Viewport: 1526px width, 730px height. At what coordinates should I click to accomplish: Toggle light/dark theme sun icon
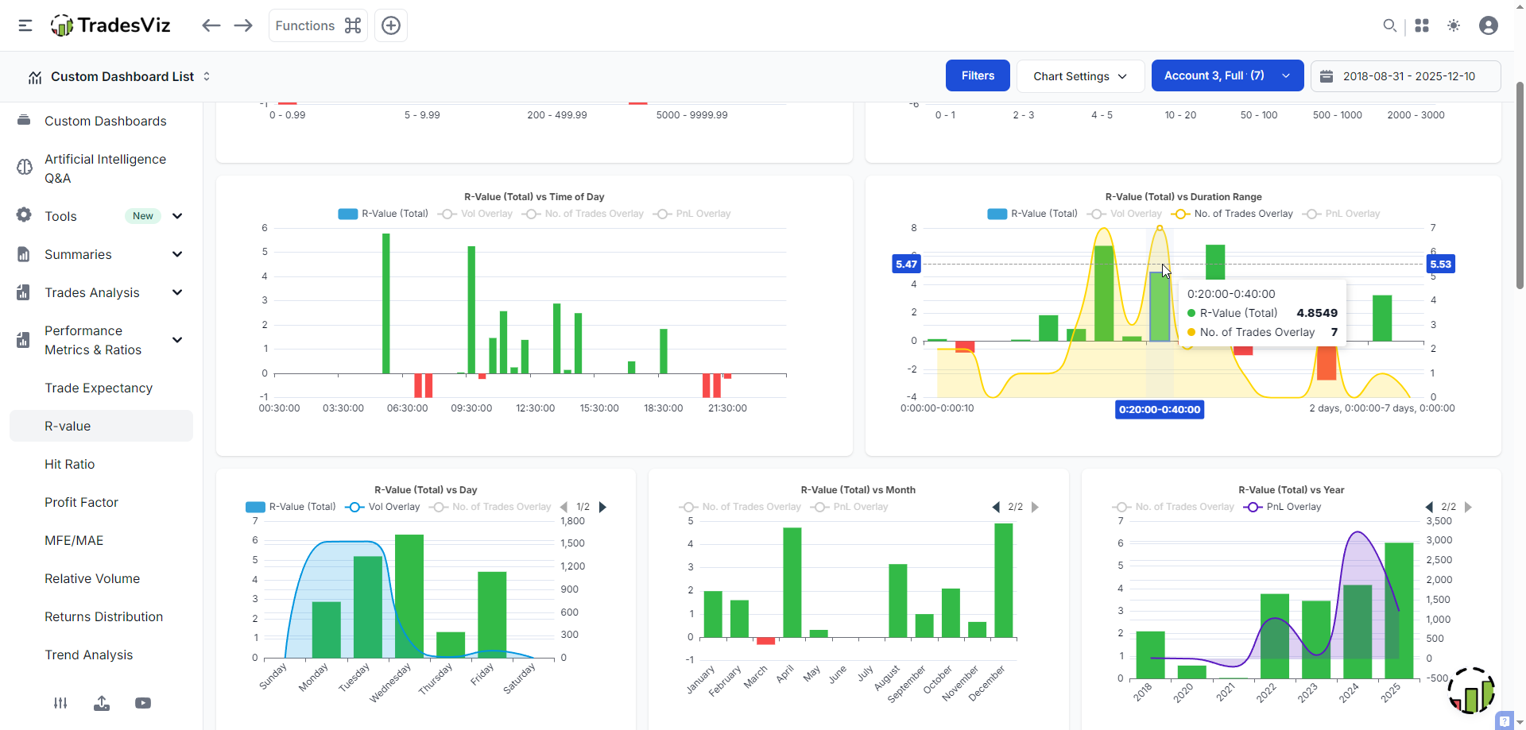coord(1454,25)
